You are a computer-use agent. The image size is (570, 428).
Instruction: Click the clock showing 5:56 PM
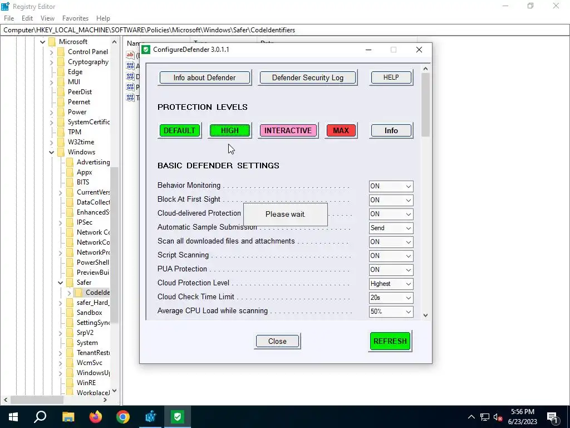[x=522, y=412]
